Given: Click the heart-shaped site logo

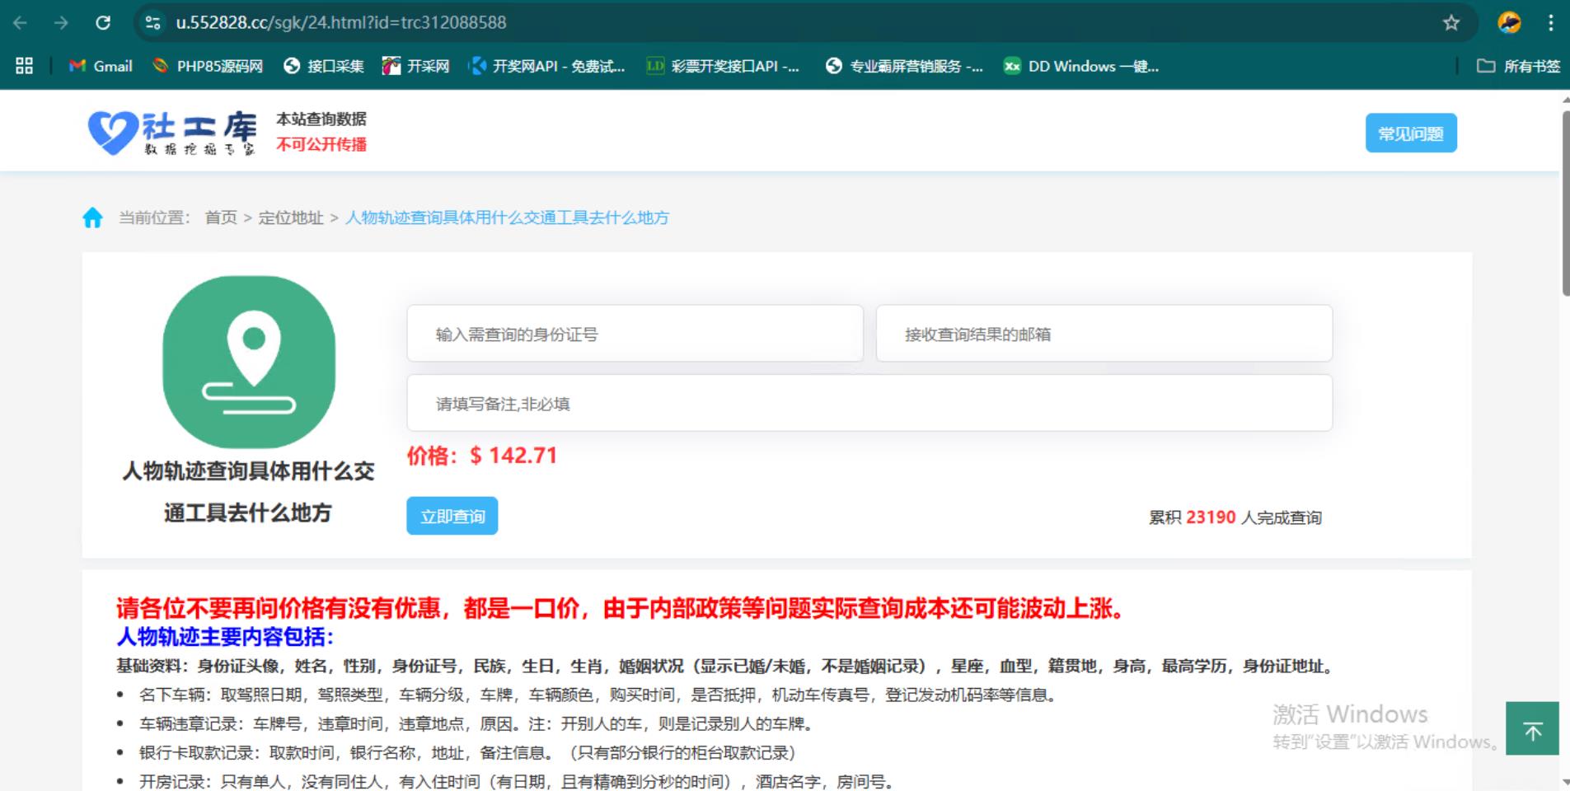Looking at the screenshot, I should click(112, 133).
